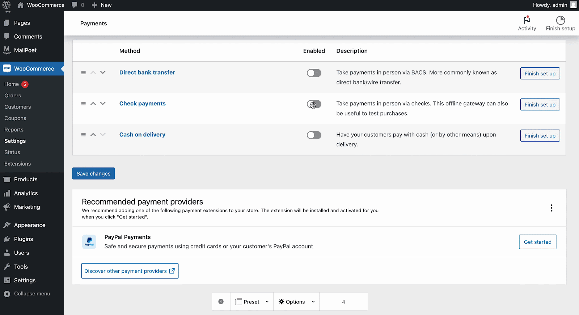Click the WordPress logo icon

(x=7, y=5)
